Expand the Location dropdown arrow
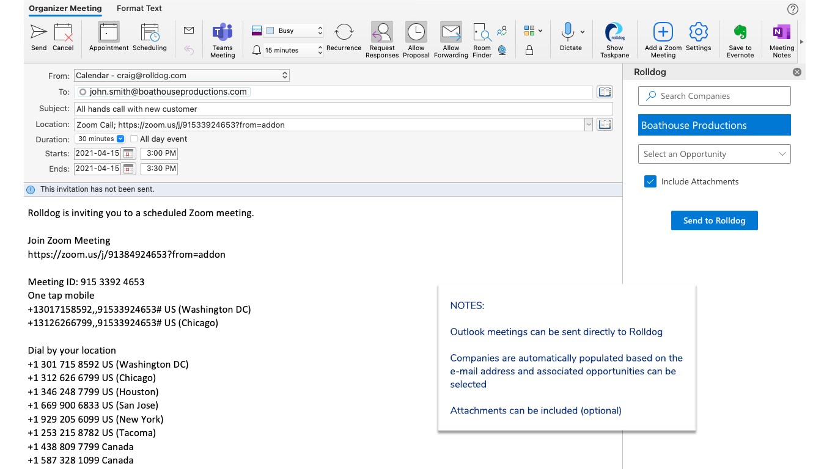The width and height of the screenshot is (835, 469). [589, 125]
